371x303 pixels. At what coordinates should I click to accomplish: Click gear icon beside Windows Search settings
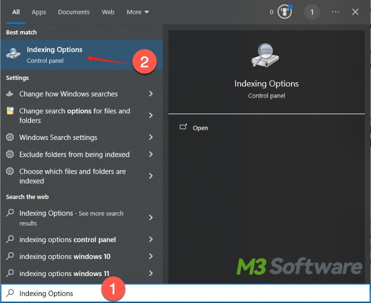tap(10, 137)
